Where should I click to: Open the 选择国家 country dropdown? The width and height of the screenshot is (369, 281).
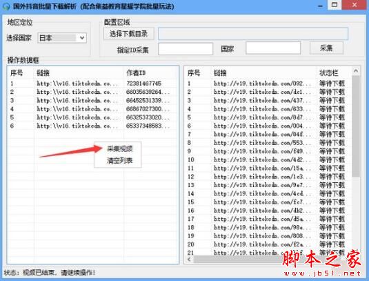62,38
